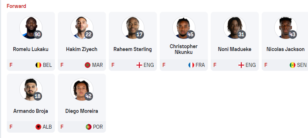Click the England flag on Raheem Sterling's card
This screenshot has width=308, height=138.
pos(139,65)
